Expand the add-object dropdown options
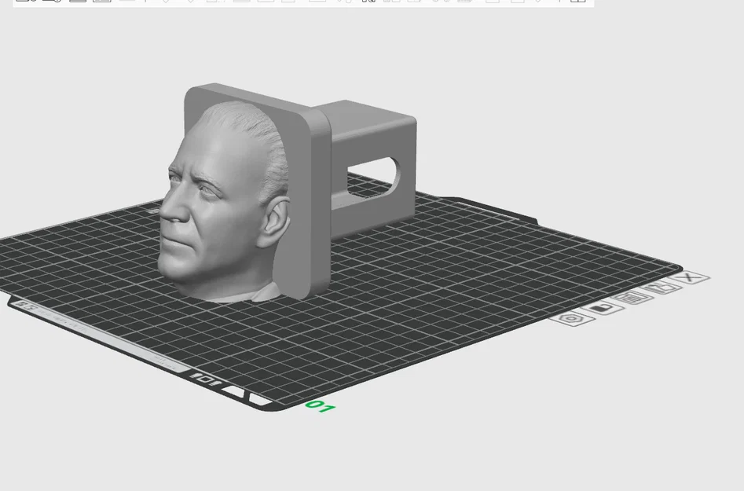744x491 pixels. coord(31,3)
